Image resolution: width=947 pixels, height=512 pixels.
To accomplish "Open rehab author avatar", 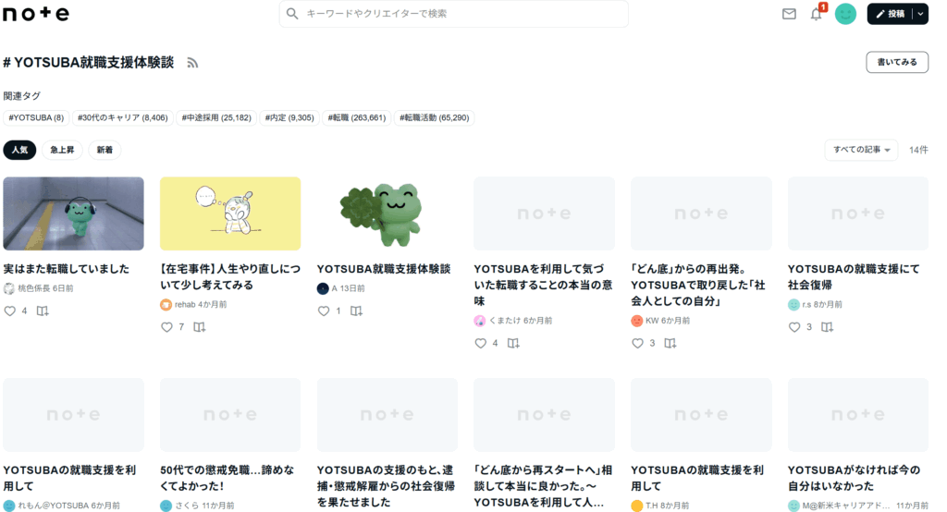I will coord(166,305).
